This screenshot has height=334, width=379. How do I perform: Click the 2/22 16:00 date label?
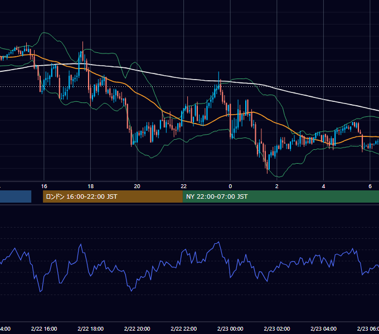click(x=44, y=328)
